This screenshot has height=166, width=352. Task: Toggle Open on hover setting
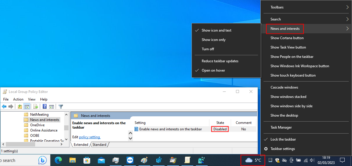[x=213, y=70]
